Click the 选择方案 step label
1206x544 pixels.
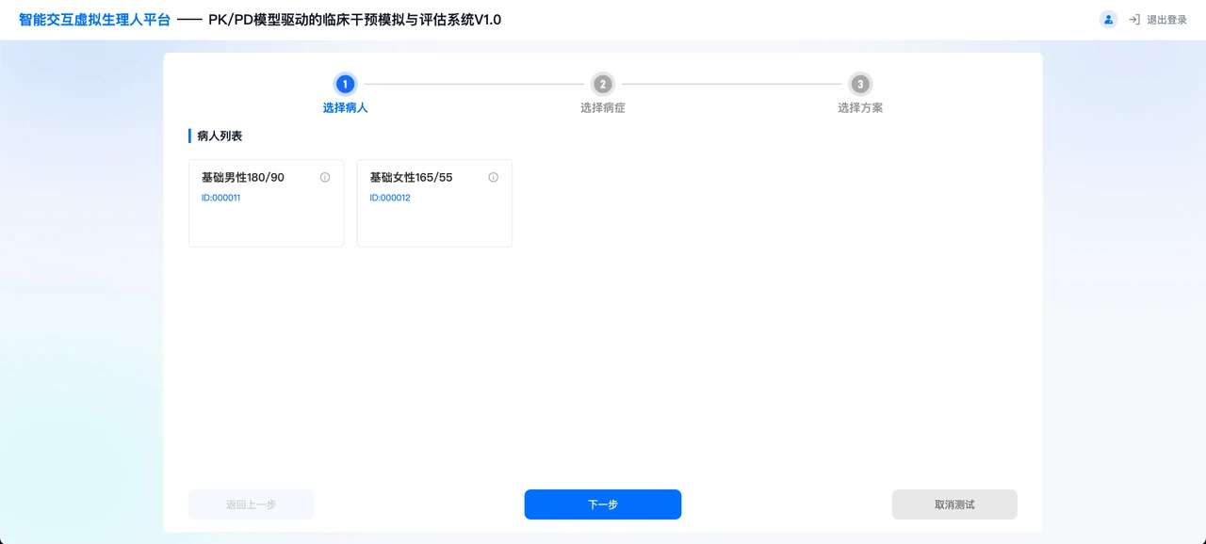(x=860, y=108)
